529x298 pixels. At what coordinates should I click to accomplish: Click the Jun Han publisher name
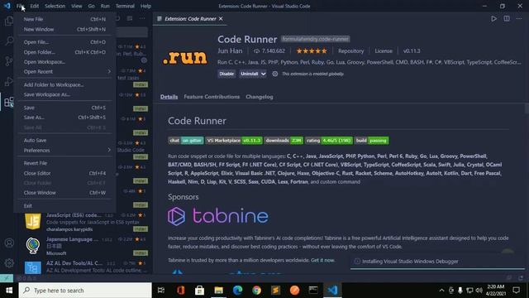(230, 51)
